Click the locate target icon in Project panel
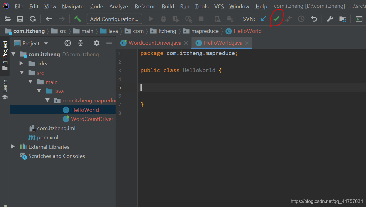This screenshot has width=366, height=207. click(68, 43)
